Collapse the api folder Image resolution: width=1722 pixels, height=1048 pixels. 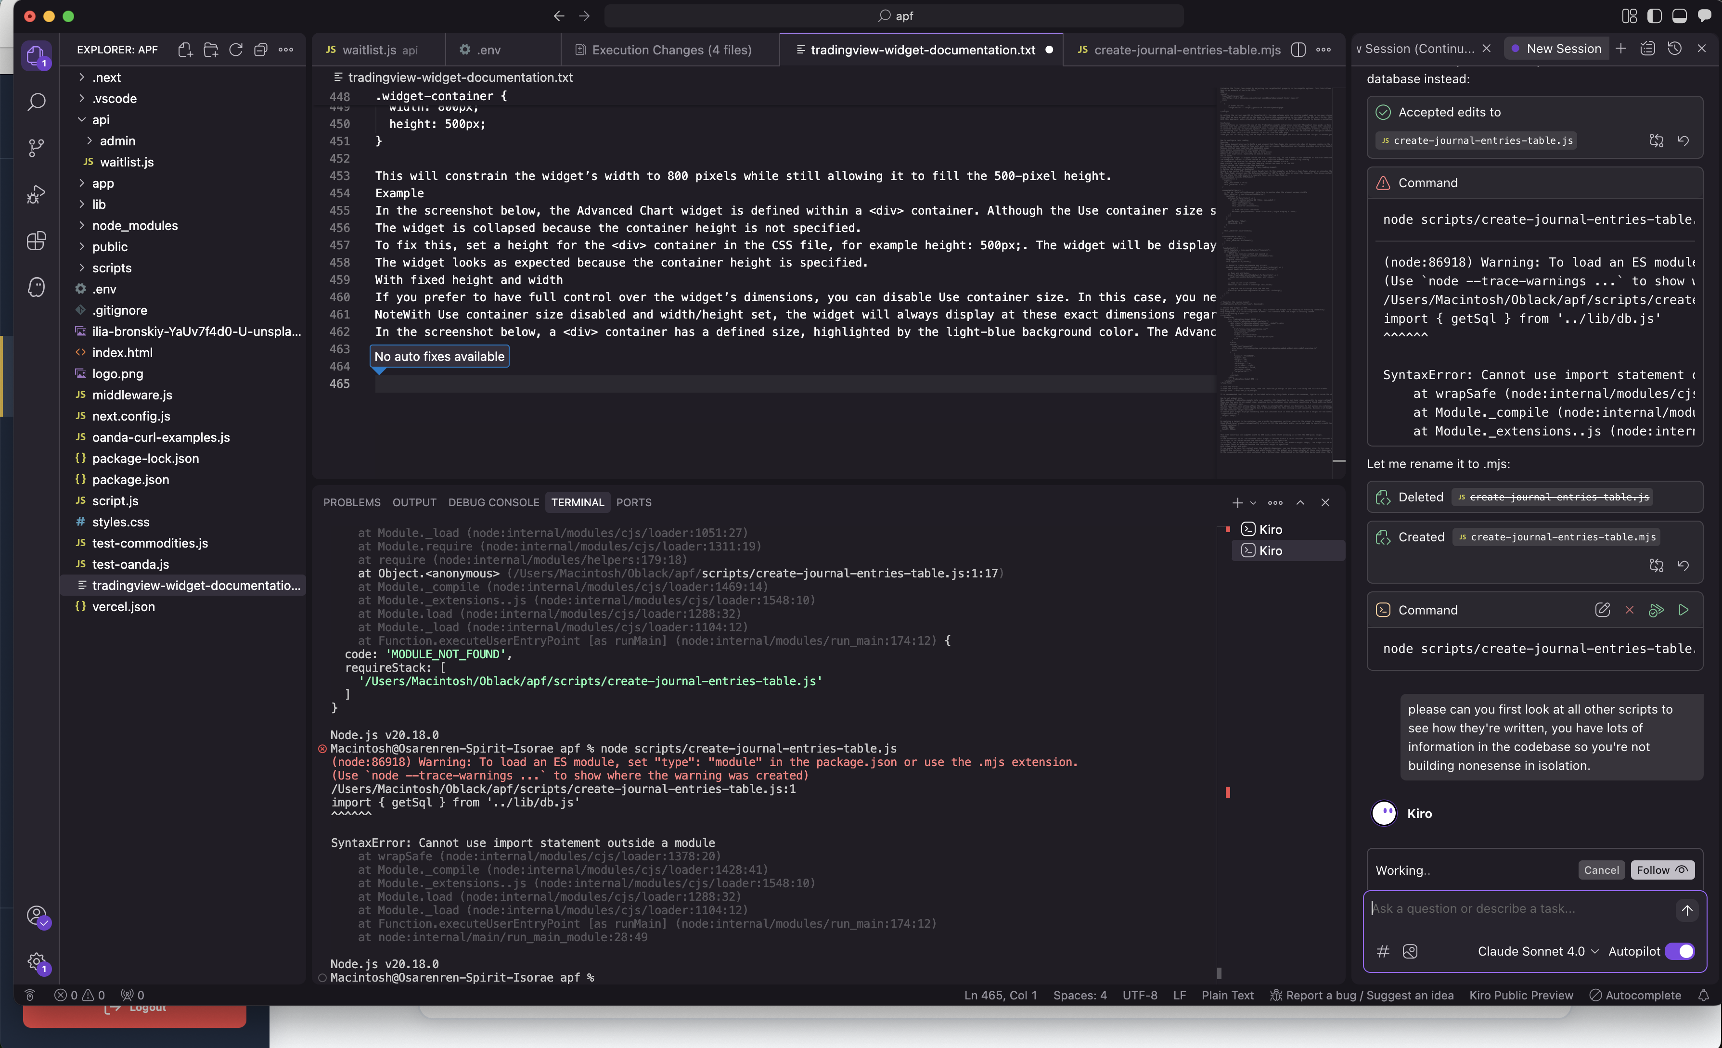click(101, 119)
